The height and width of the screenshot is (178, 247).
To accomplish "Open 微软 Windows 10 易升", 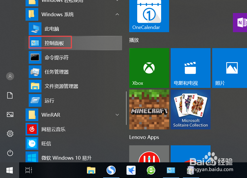I will 74,157.
